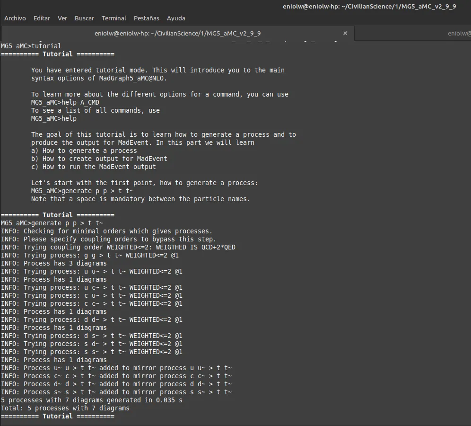The width and height of the screenshot is (471, 426).
Task: Click 'syntax options of MadGraph5_aMC@NLO.' line
Action: 99,78
